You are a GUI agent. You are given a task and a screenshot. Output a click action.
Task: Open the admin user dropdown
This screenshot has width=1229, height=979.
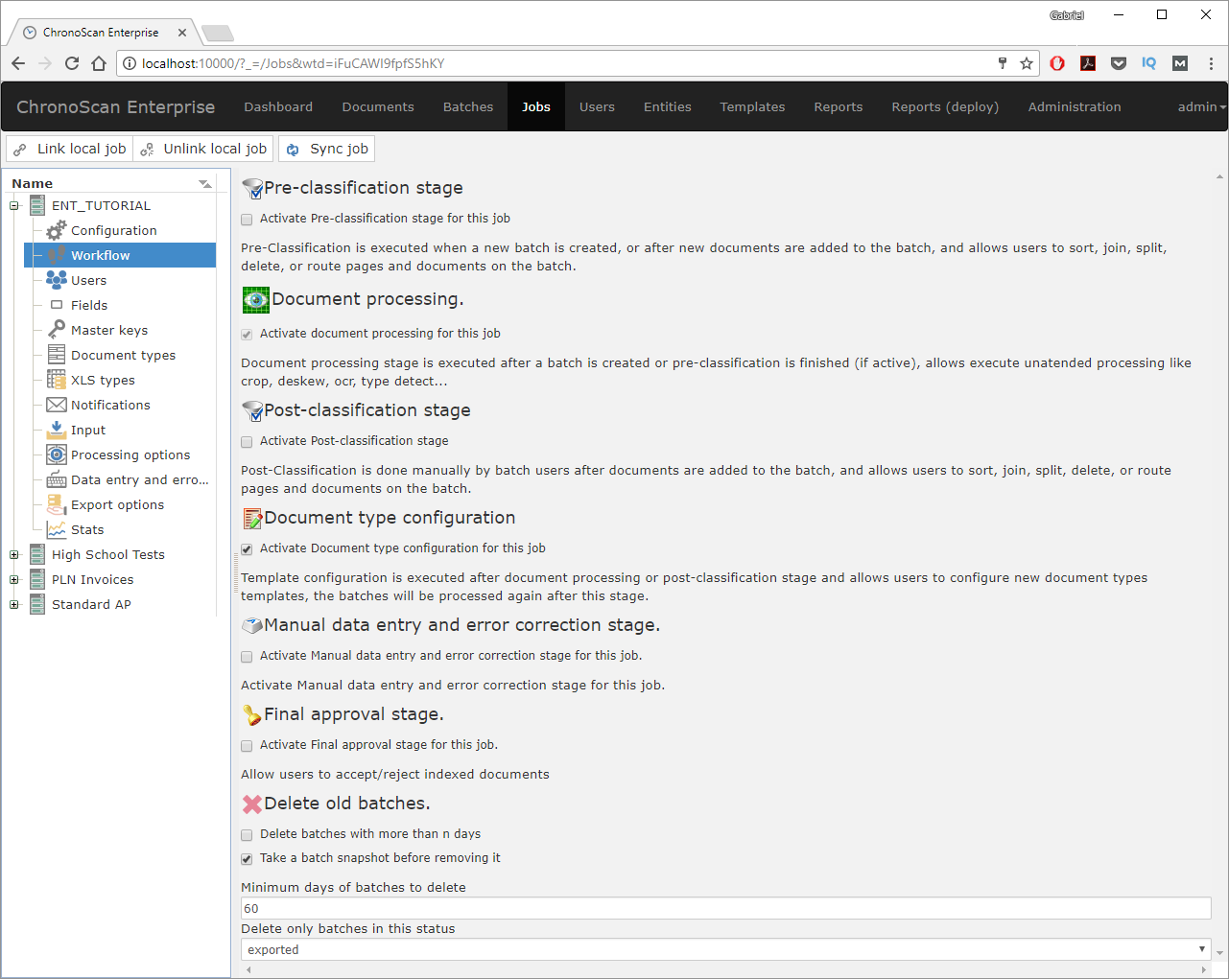pyautogui.click(x=1201, y=106)
